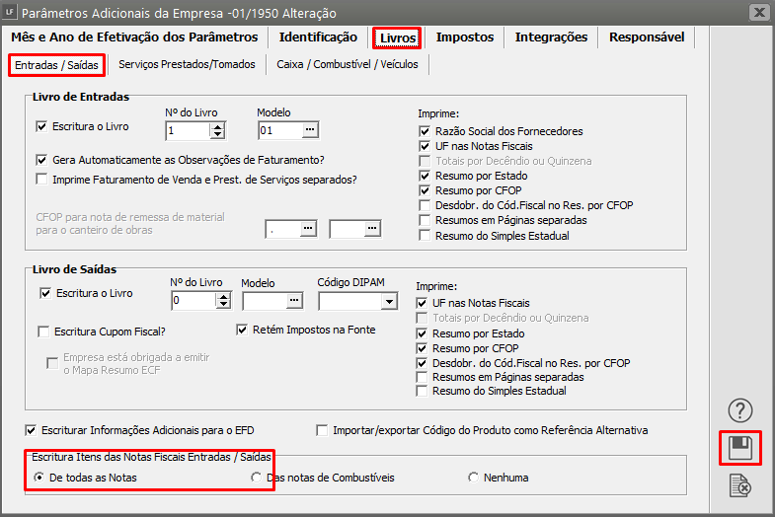
Task: Toggle Resumo por CFOP in Livro de Saídas
Action: (x=422, y=348)
